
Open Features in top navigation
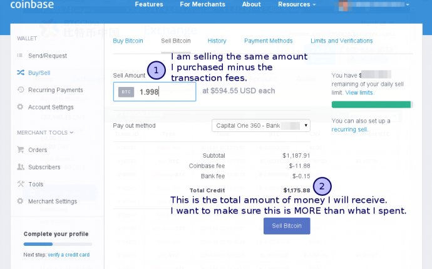point(149,4)
